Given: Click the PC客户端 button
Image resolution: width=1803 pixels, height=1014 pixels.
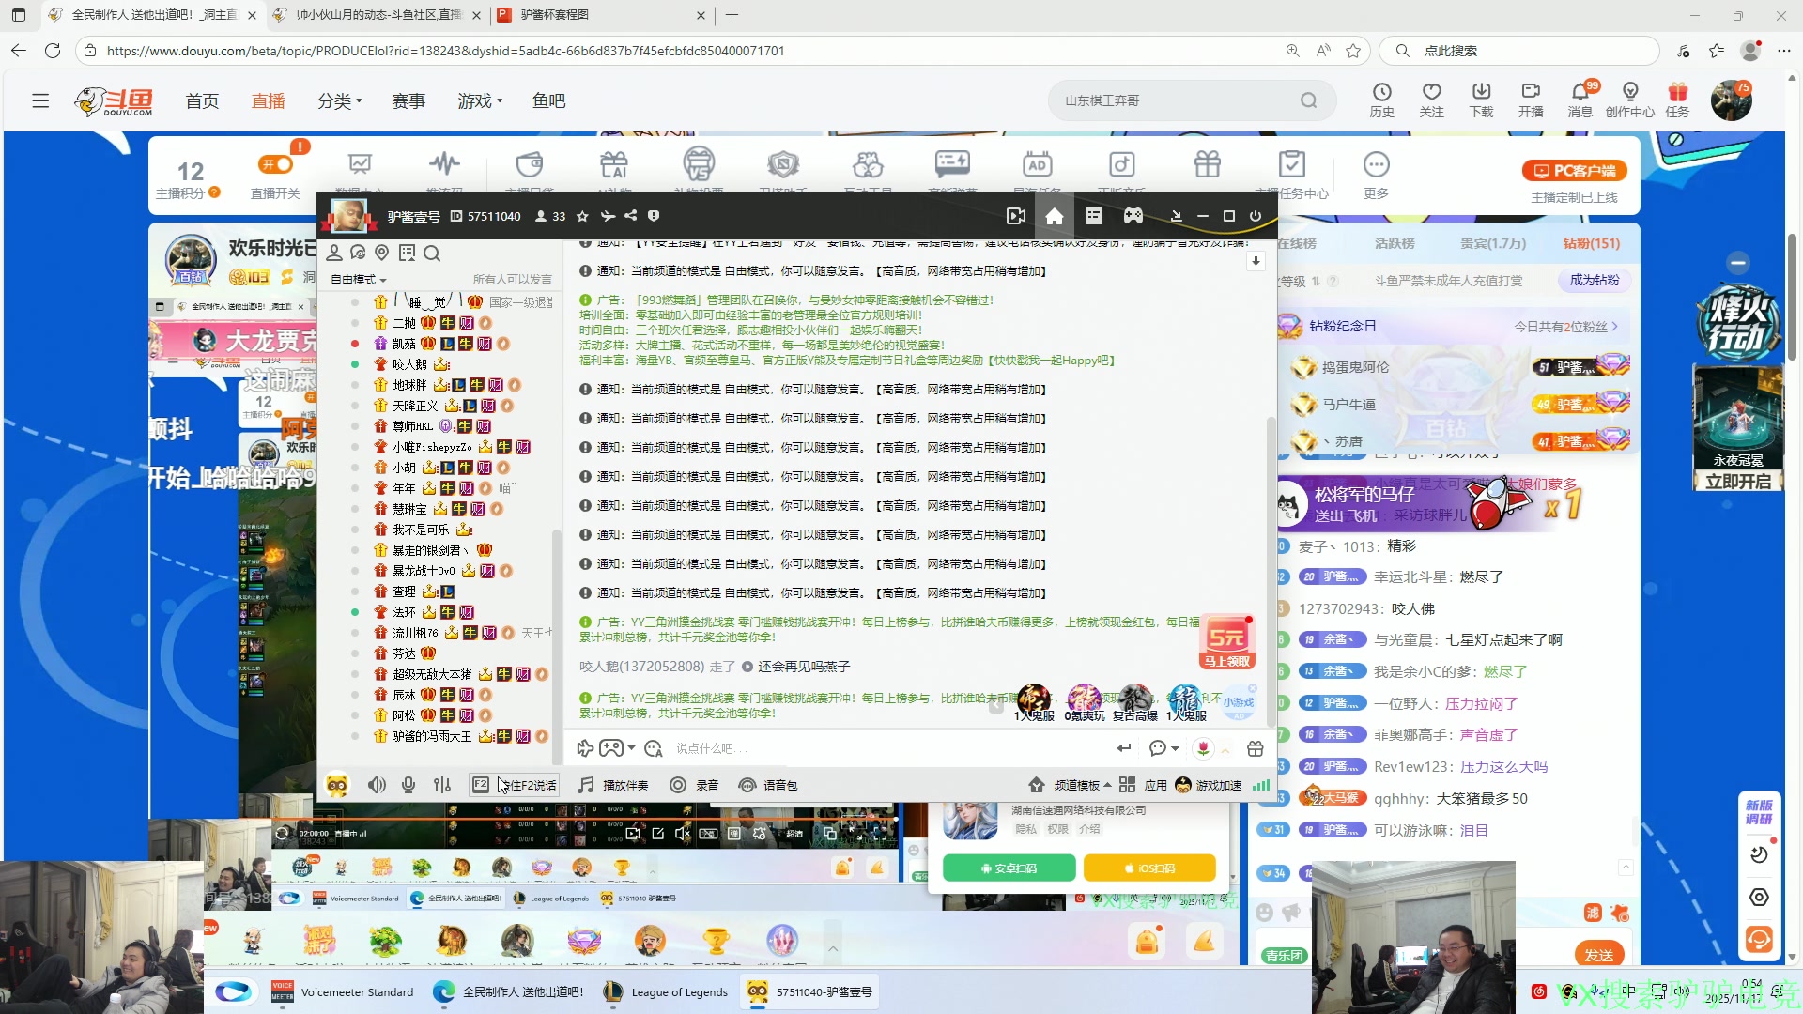Looking at the screenshot, I should coord(1574,171).
